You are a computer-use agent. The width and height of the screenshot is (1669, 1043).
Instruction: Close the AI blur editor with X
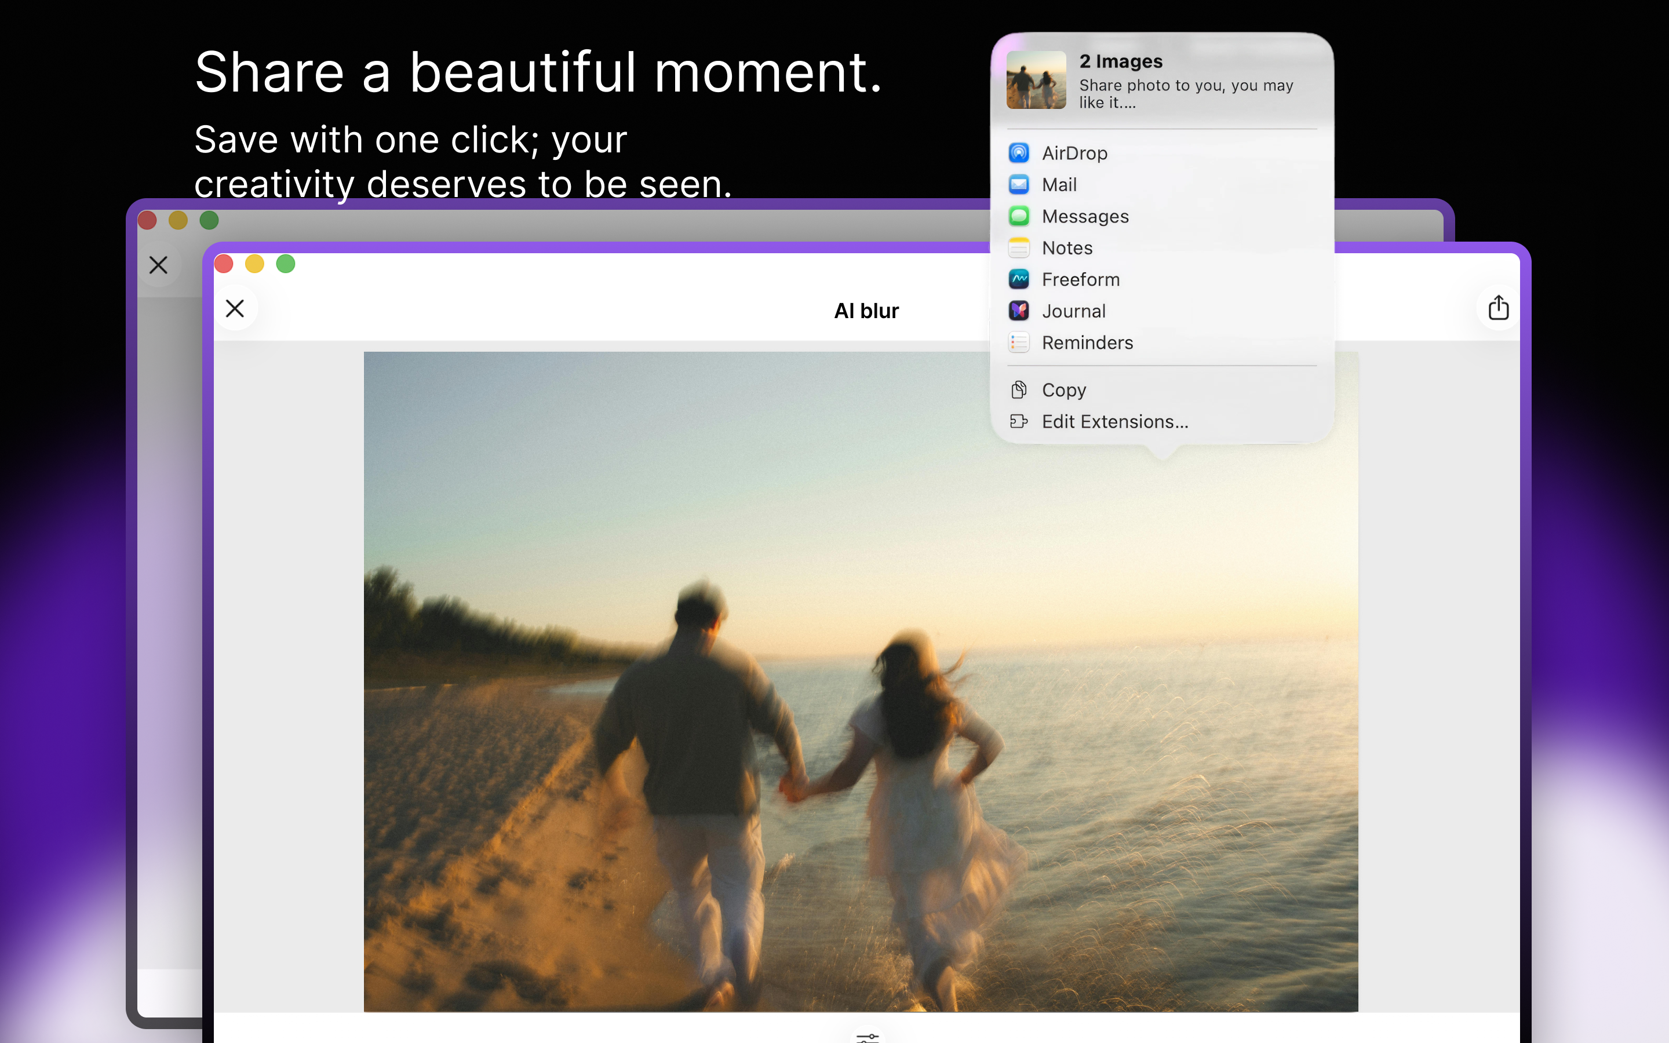click(235, 308)
